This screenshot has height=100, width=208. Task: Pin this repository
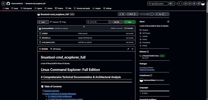pyautogui.click(x=122, y=14)
